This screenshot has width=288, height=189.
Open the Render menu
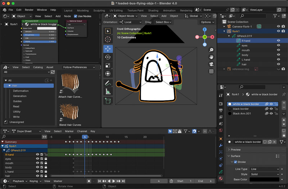point(29,10)
